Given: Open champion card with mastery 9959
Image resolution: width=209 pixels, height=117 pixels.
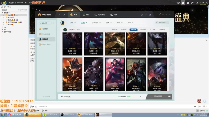Looking at the screenshot, I should tap(72, 44).
